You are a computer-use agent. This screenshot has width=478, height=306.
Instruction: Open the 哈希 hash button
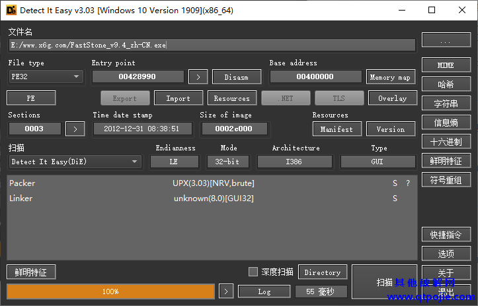click(x=446, y=84)
